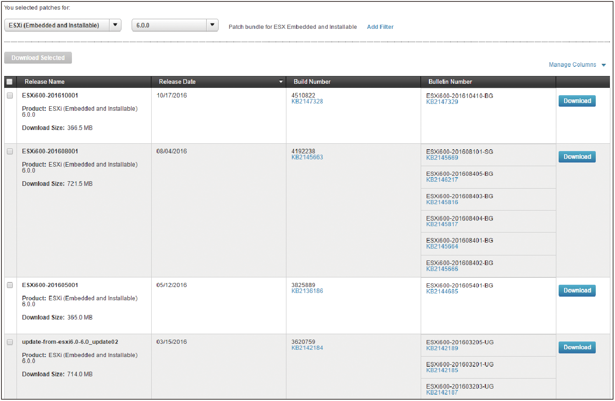Image resolution: width=615 pixels, height=401 pixels.
Task: Download the ESXi600-201605001 patch
Action: click(x=577, y=290)
